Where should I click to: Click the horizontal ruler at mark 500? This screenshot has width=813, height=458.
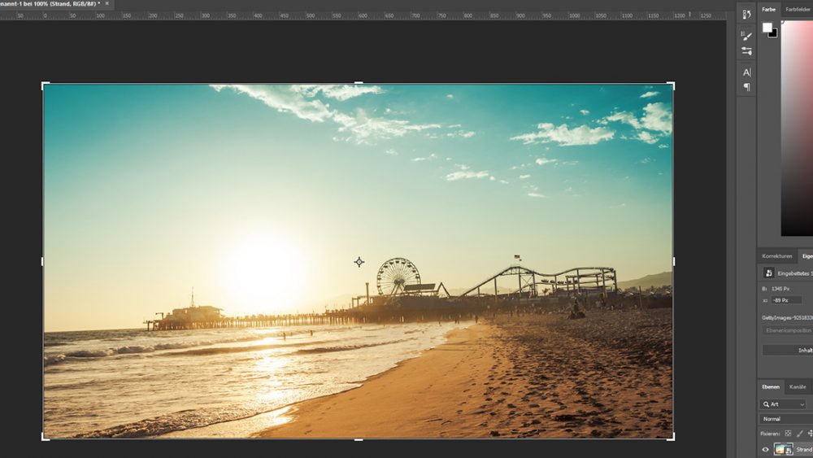point(310,15)
